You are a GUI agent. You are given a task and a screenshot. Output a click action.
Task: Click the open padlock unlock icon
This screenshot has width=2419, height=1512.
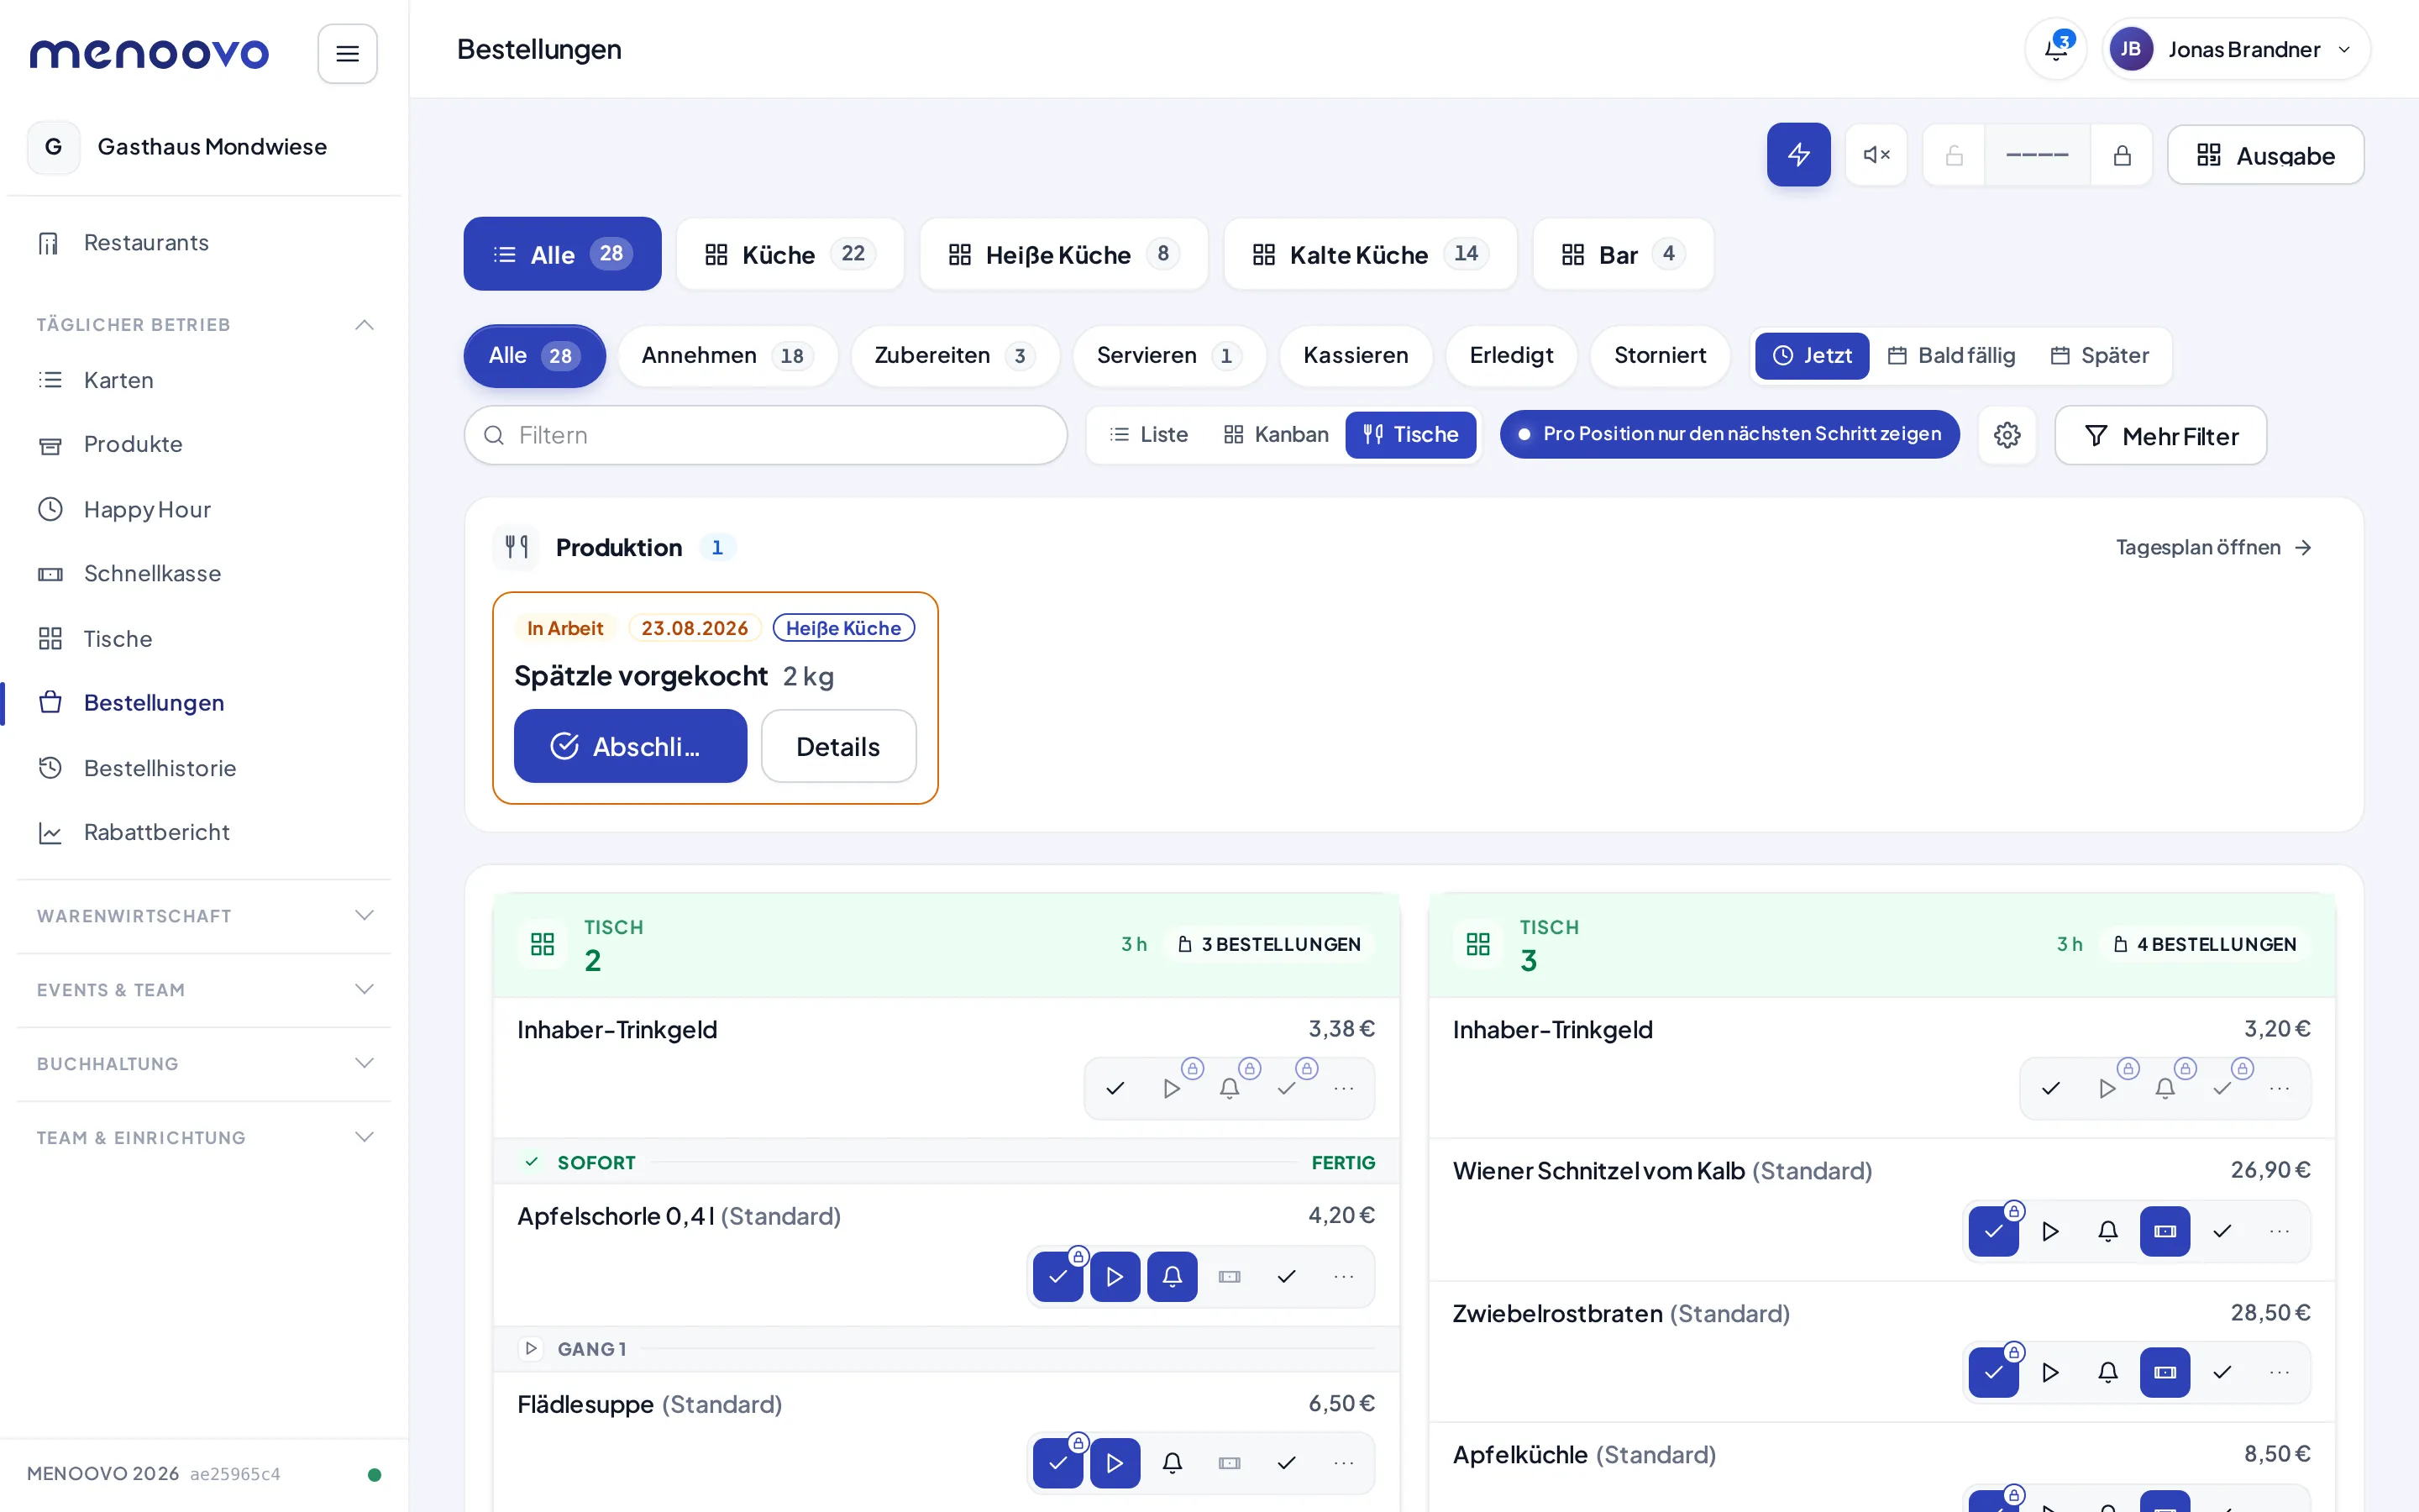tap(1955, 155)
